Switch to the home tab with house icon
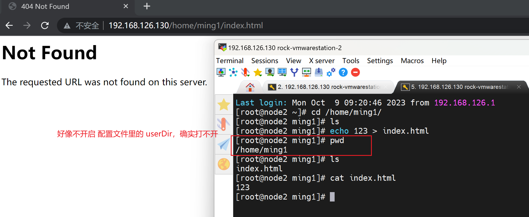 250,87
